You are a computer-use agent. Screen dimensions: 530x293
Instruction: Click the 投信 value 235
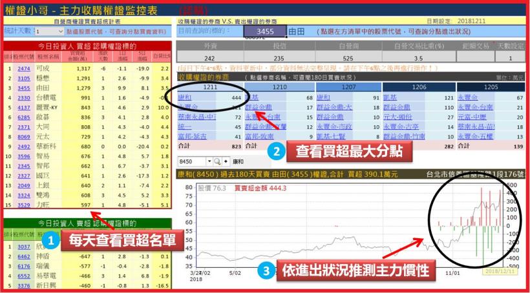coord(279,58)
